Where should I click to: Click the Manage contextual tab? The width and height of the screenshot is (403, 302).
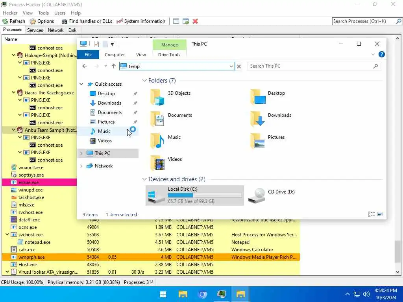click(169, 45)
